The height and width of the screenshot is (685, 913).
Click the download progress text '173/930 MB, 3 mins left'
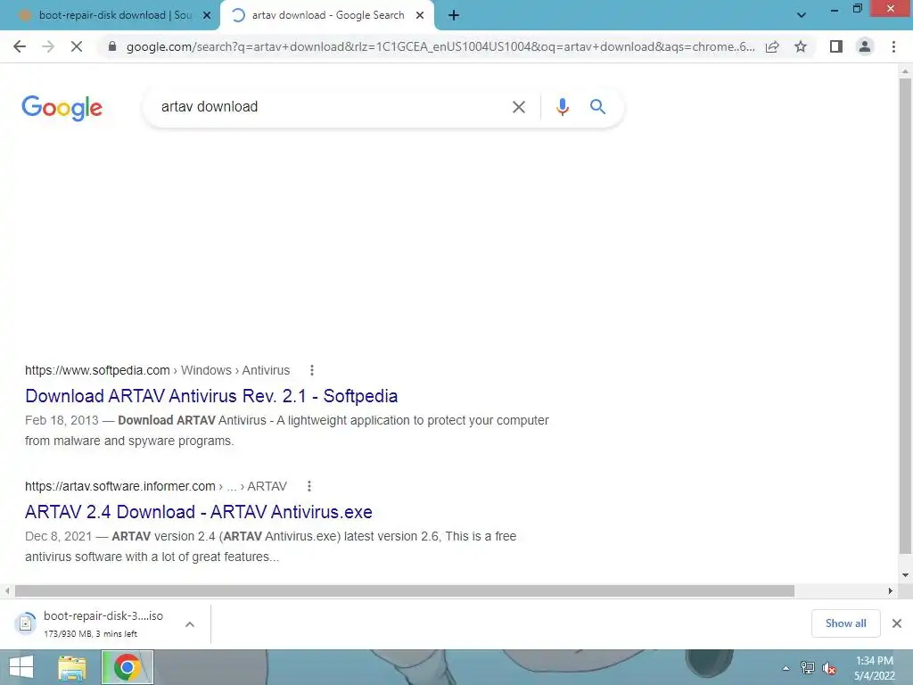(90, 634)
